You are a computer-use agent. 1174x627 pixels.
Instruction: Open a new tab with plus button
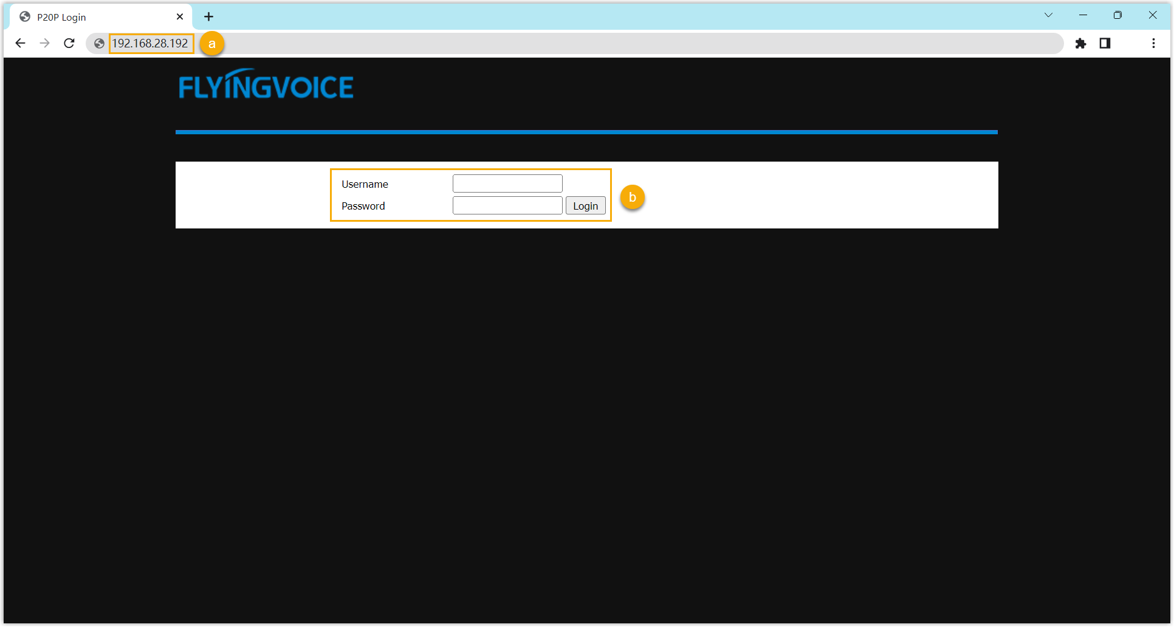pos(208,17)
